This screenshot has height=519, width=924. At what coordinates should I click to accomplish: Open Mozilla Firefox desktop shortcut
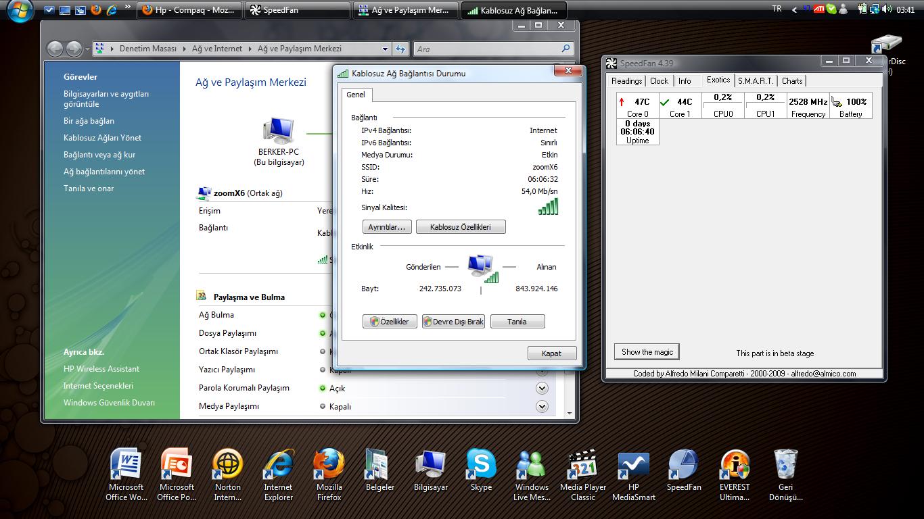point(329,474)
